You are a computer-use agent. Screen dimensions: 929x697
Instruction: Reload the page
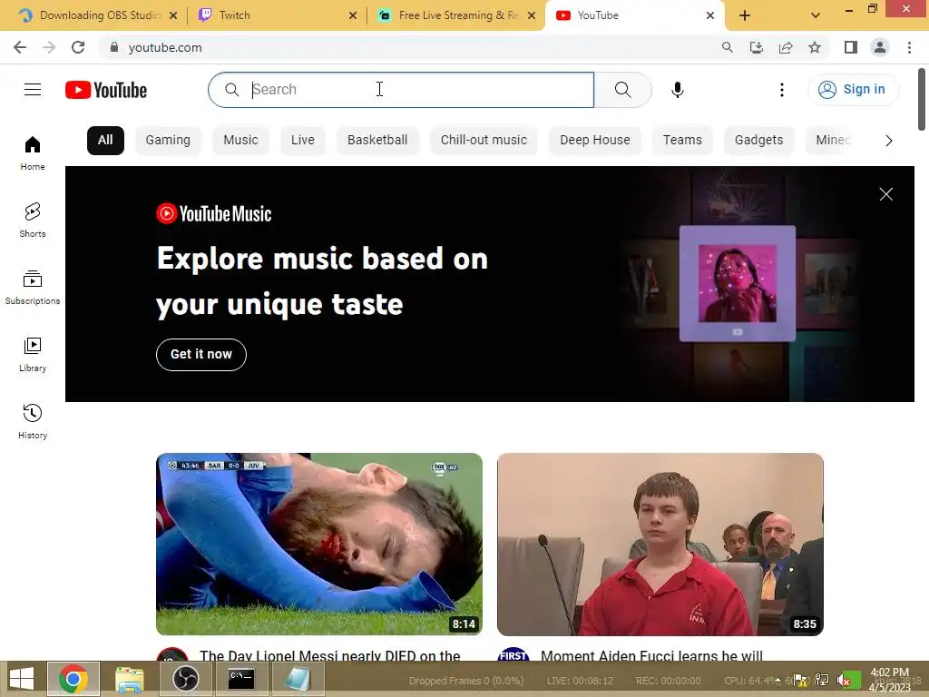pyautogui.click(x=78, y=47)
